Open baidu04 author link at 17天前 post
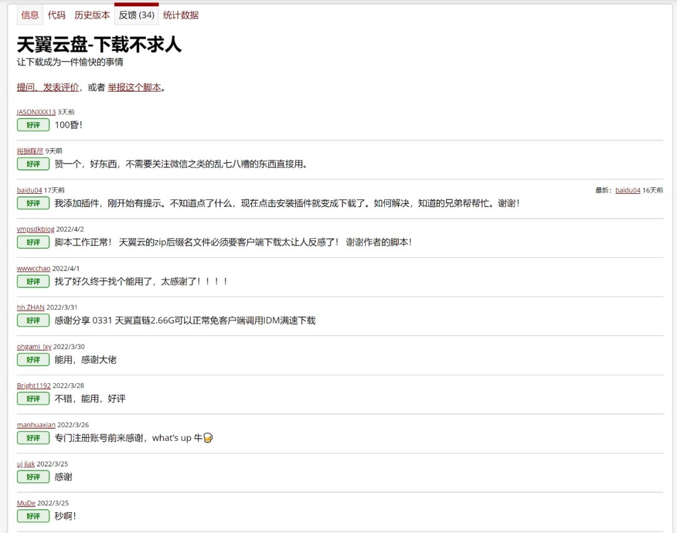Image resolution: width=677 pixels, height=533 pixels. [29, 190]
